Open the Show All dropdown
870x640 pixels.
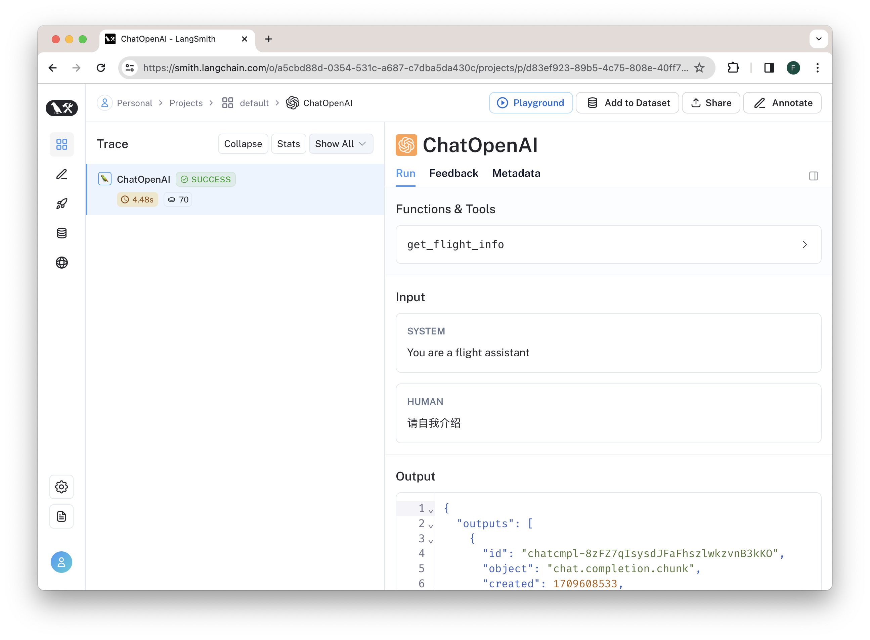pyautogui.click(x=341, y=144)
